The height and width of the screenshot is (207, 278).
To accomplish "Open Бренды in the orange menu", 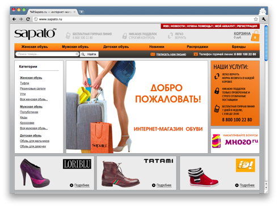I will (x=239, y=47).
